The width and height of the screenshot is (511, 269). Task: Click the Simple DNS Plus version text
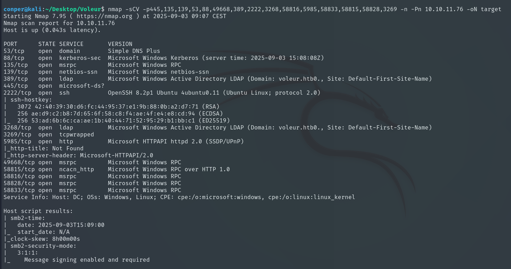(134, 51)
